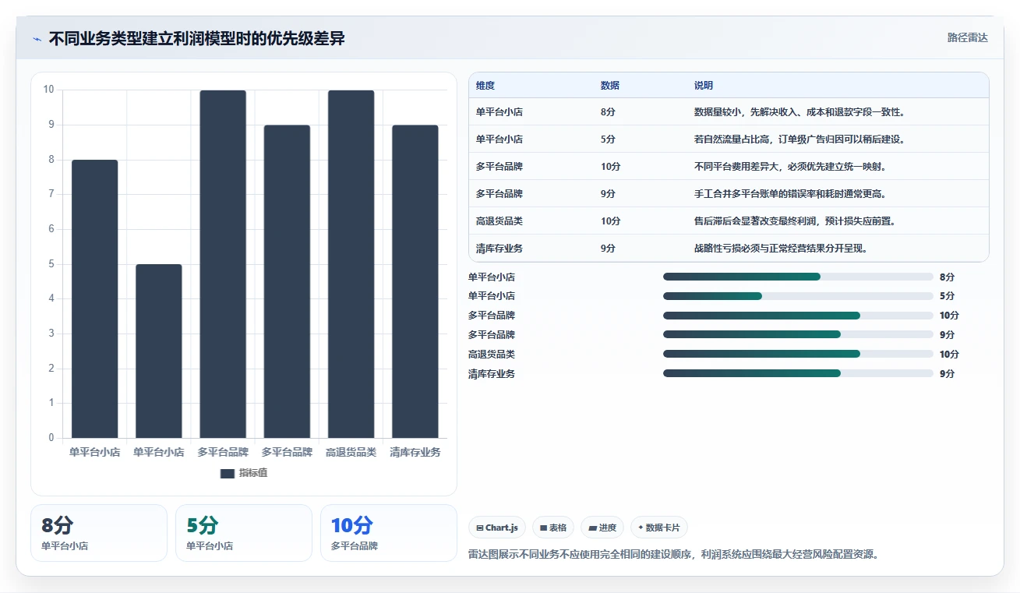Open the 10分 多平台品牌 stat card
This screenshot has height=593, width=1020.
(389, 533)
